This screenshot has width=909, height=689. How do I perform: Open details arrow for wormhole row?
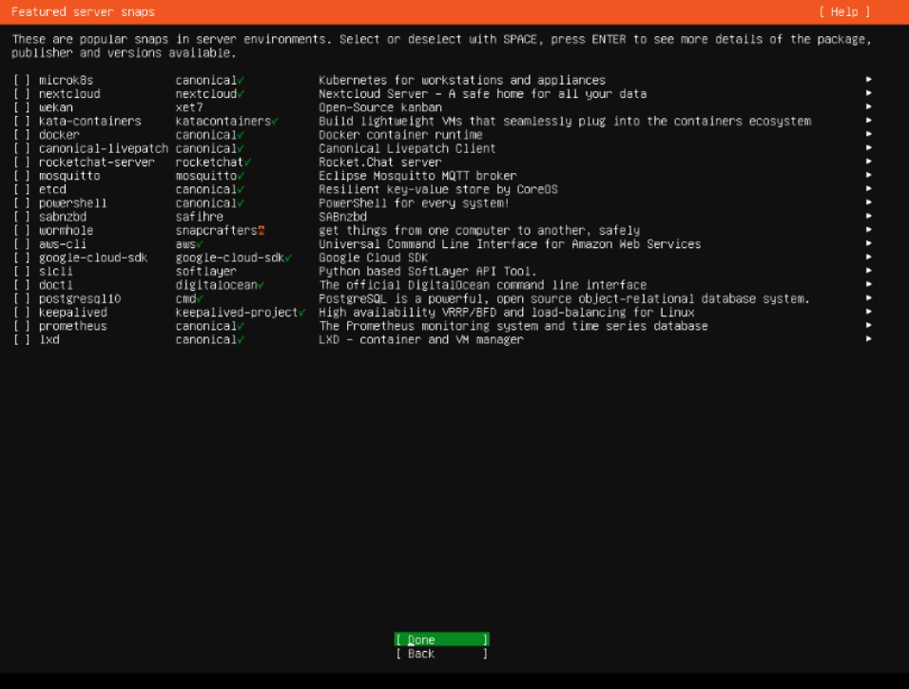point(868,230)
